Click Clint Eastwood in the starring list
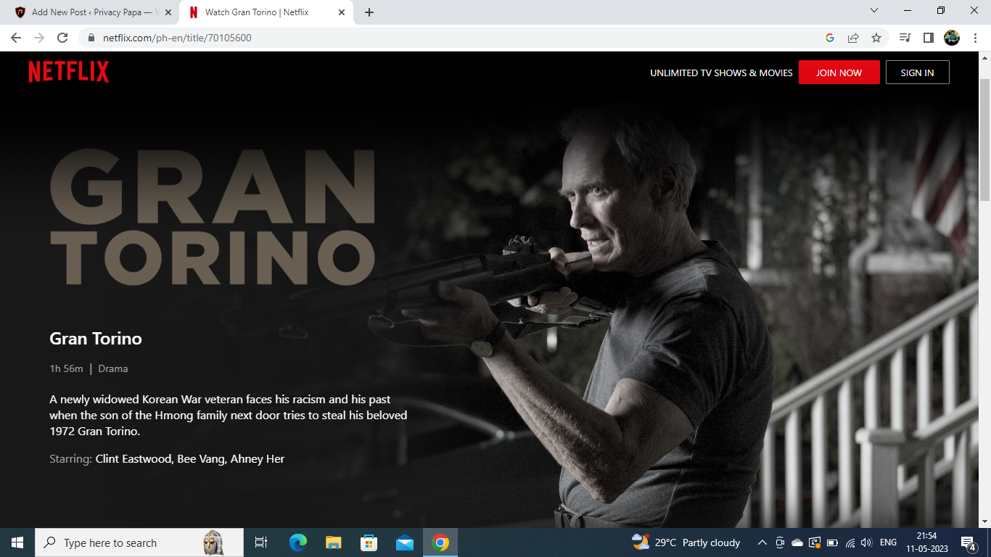 tap(133, 459)
